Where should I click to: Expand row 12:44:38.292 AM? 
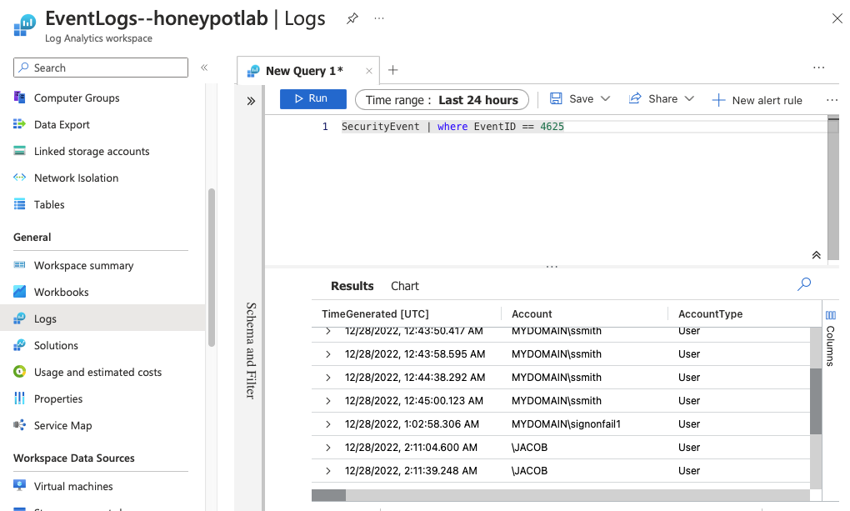coord(328,377)
